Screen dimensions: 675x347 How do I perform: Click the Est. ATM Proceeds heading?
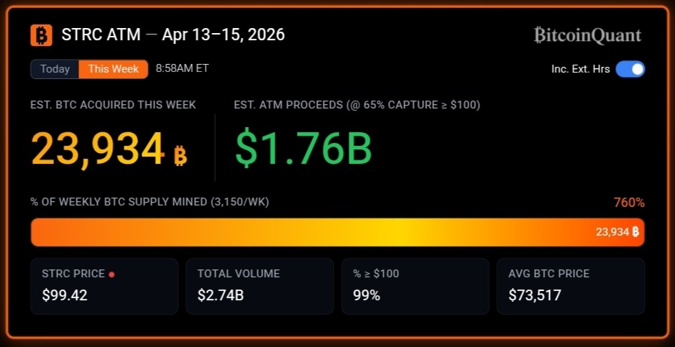click(357, 105)
